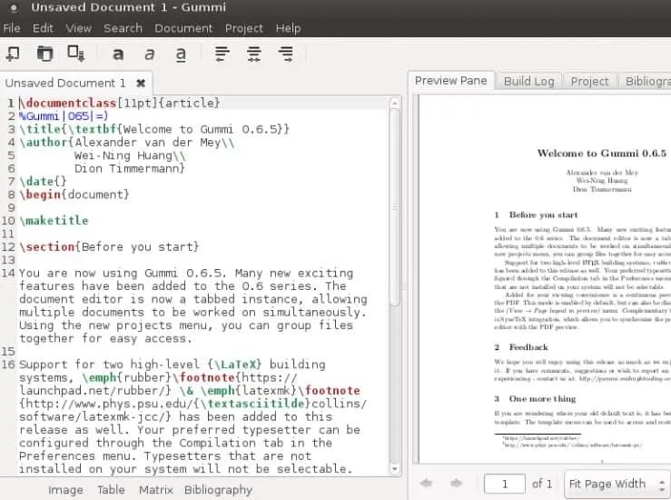The image size is (671, 500).
Task: Switch to the Bibliography side tab
Action: [646, 81]
